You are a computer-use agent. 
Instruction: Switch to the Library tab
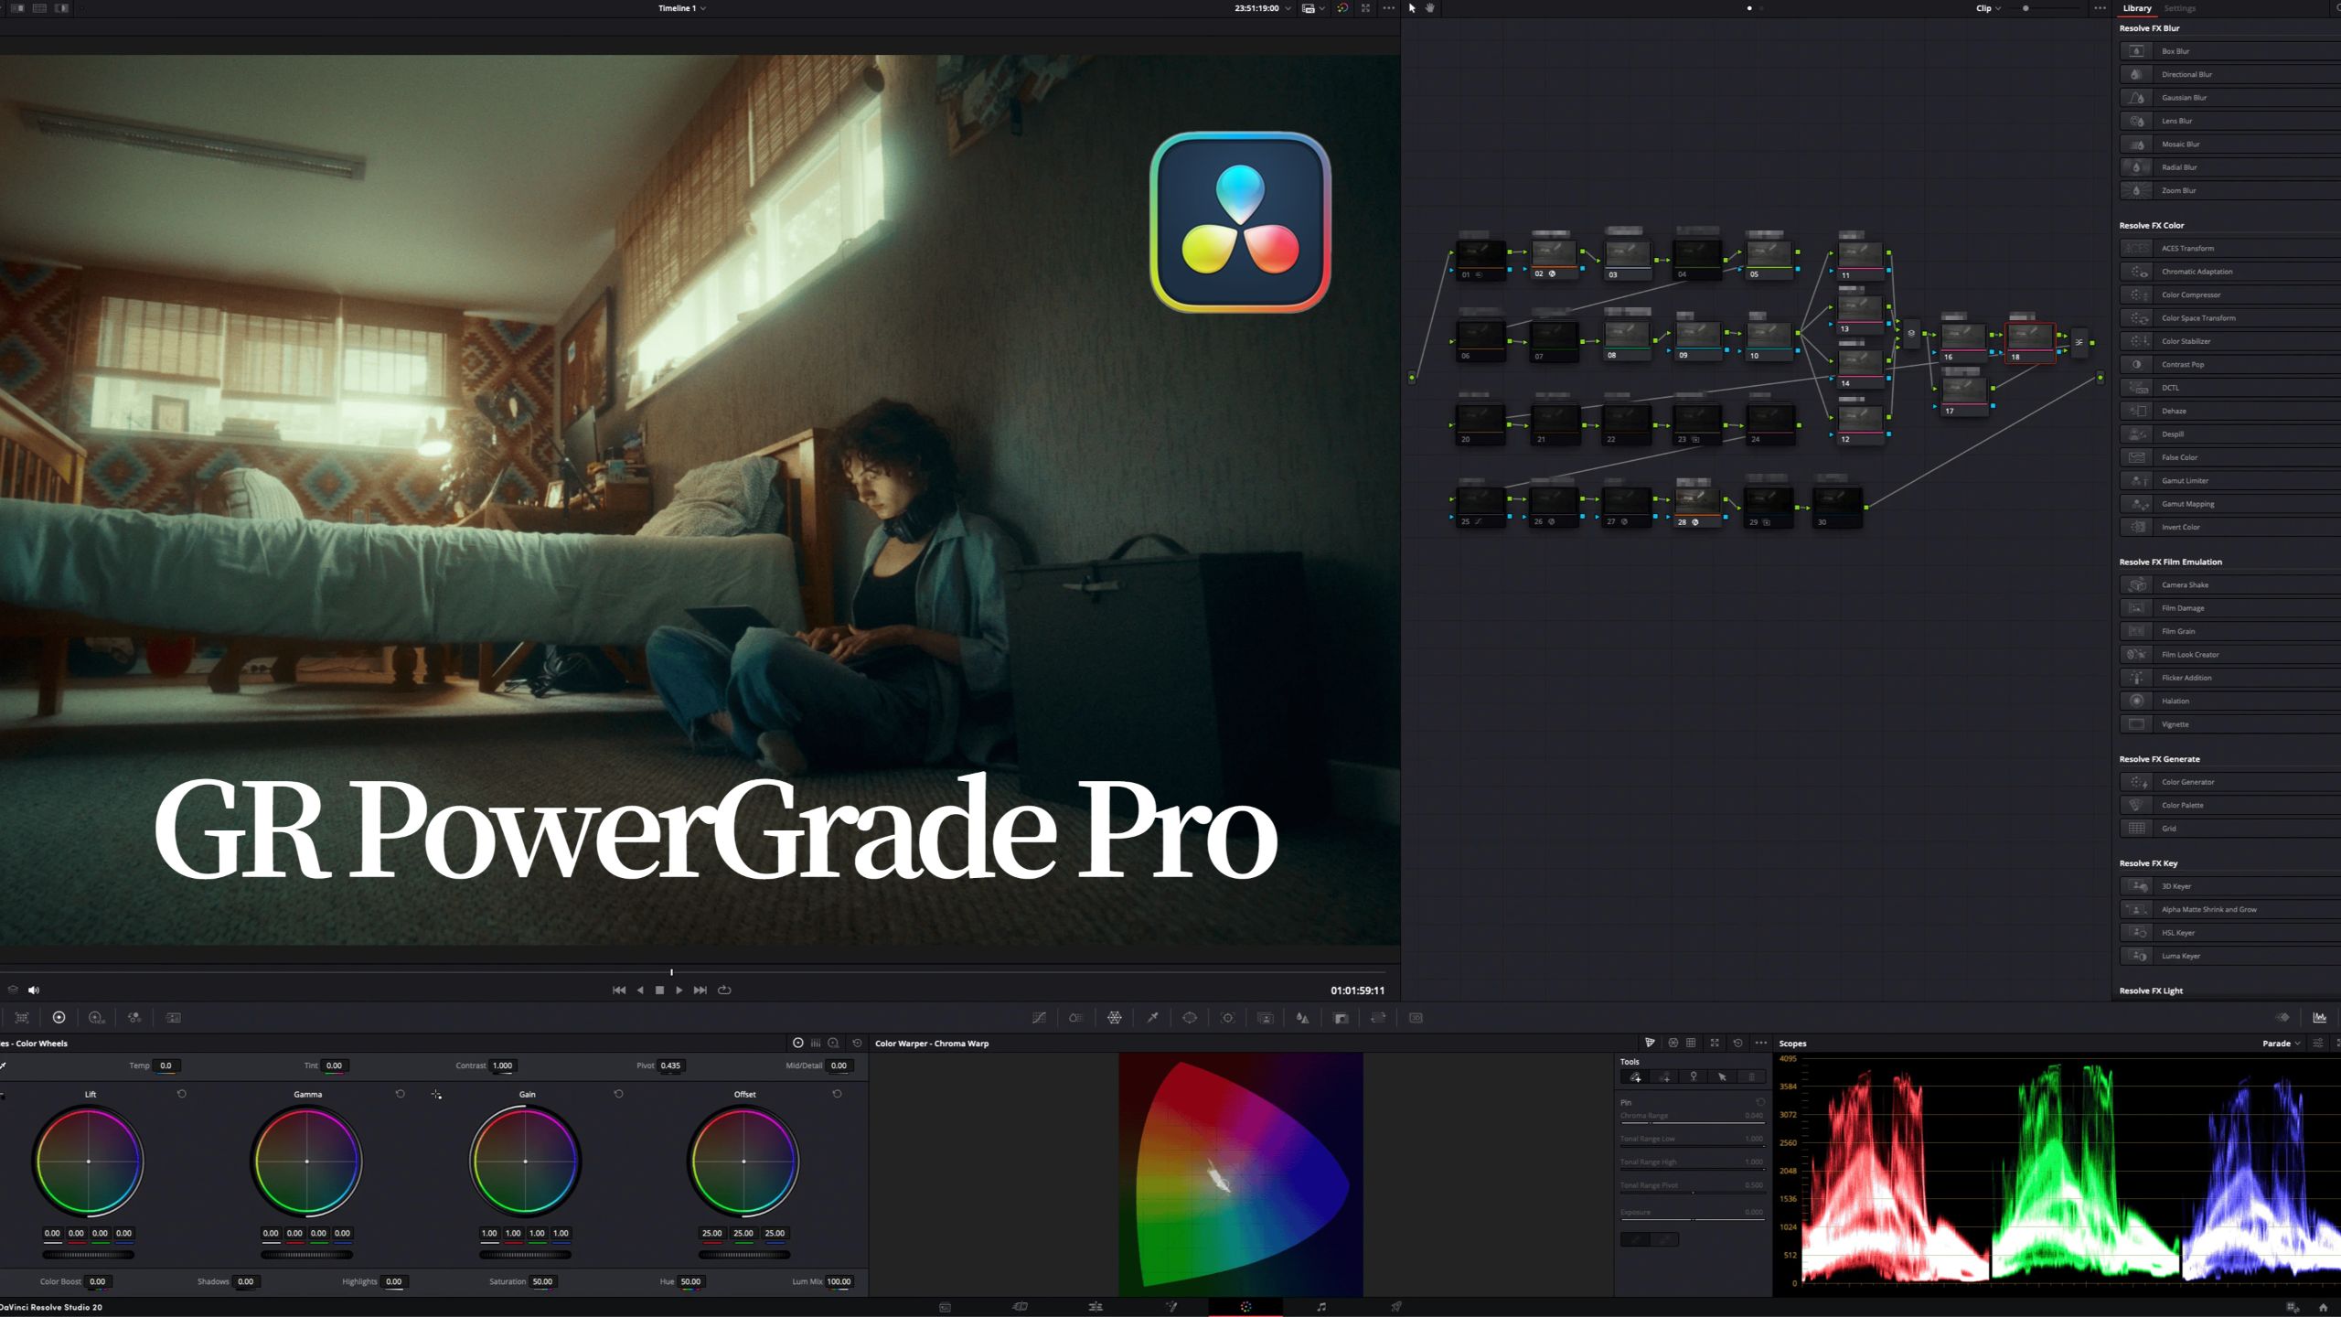(2137, 8)
